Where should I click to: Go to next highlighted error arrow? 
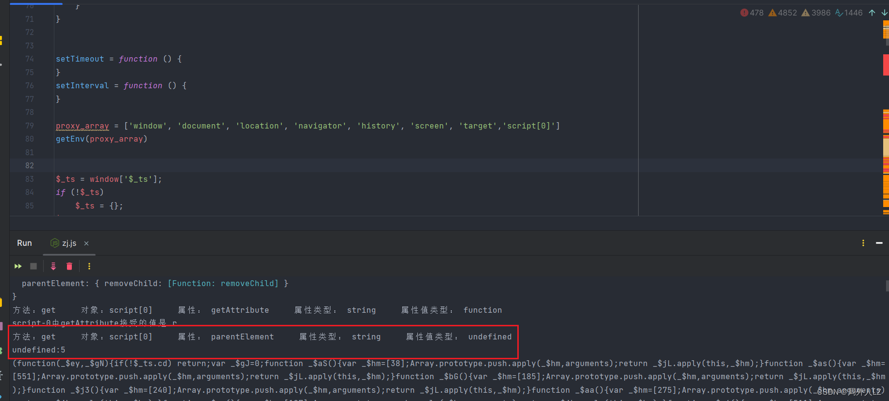tap(884, 13)
